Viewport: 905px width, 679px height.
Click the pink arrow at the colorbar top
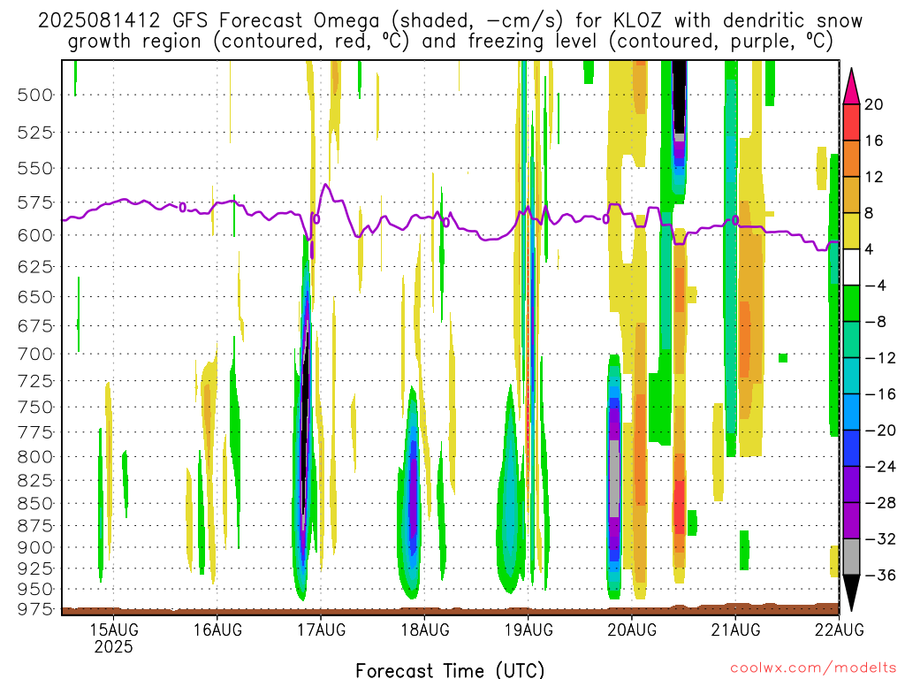[x=851, y=86]
